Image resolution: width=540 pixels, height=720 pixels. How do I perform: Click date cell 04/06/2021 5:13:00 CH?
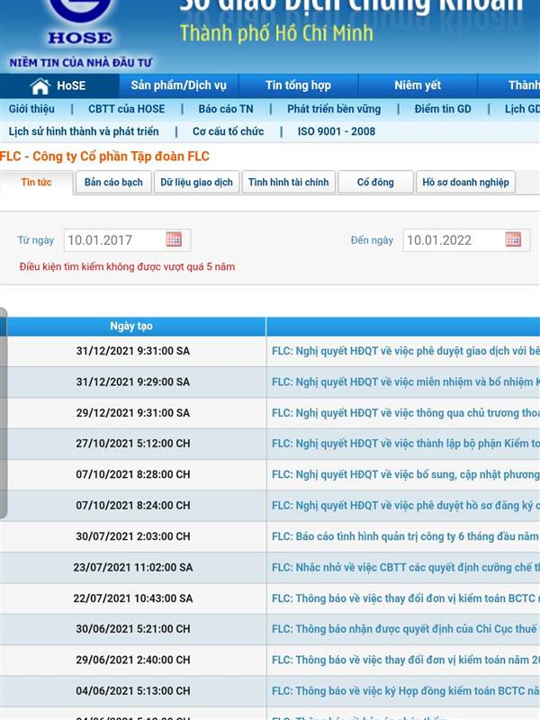pyautogui.click(x=132, y=691)
